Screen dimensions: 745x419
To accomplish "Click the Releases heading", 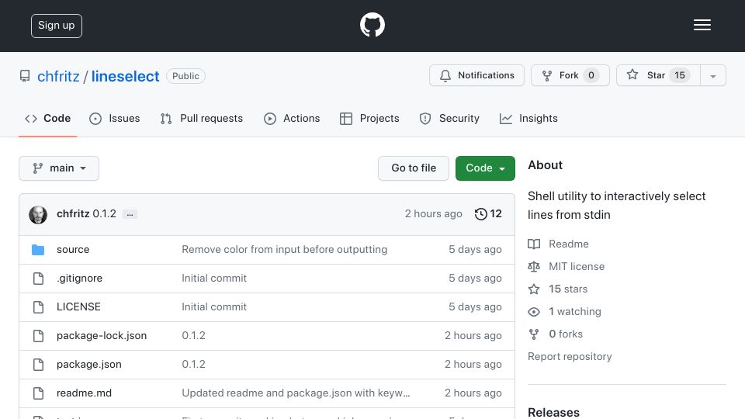I will [553, 412].
